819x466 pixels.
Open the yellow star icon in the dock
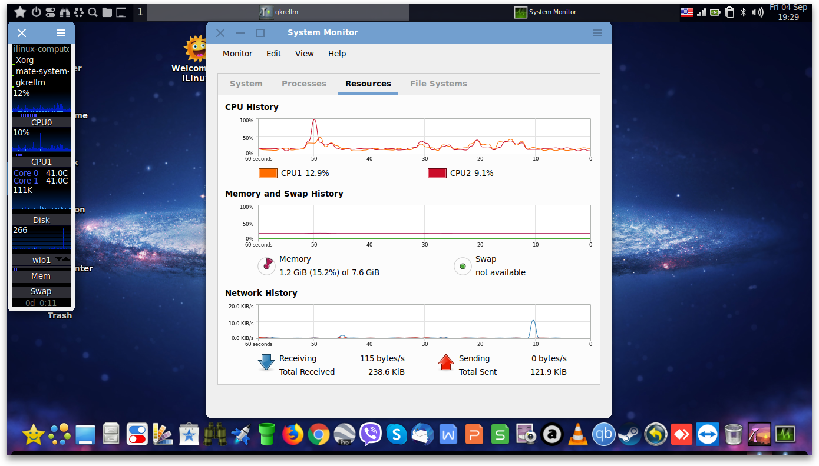[x=33, y=435]
